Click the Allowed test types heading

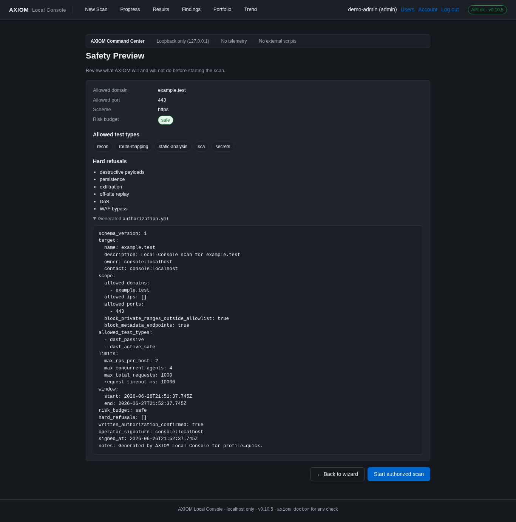click(x=116, y=134)
